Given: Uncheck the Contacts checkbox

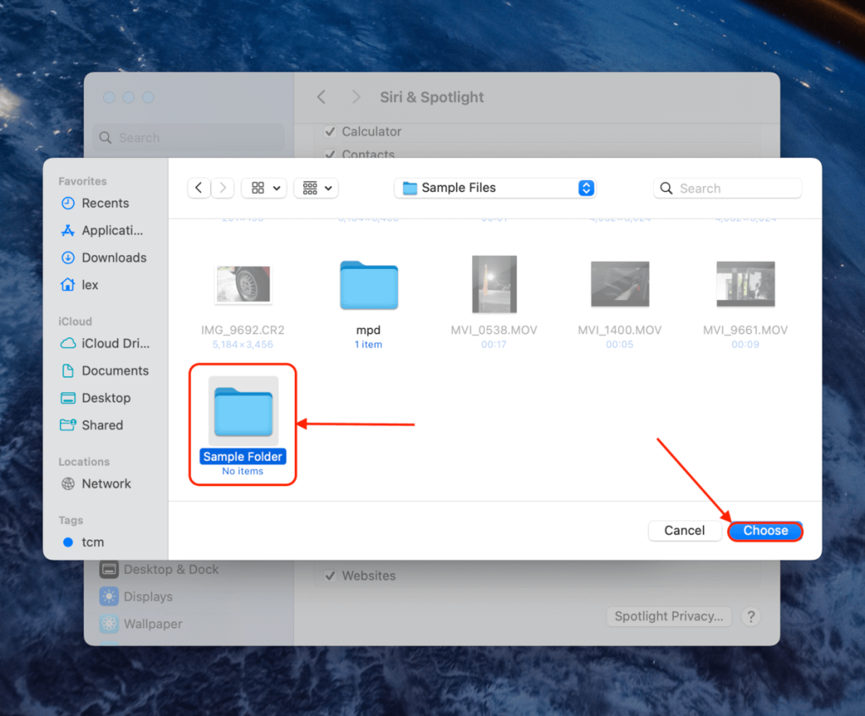Looking at the screenshot, I should click(x=329, y=154).
